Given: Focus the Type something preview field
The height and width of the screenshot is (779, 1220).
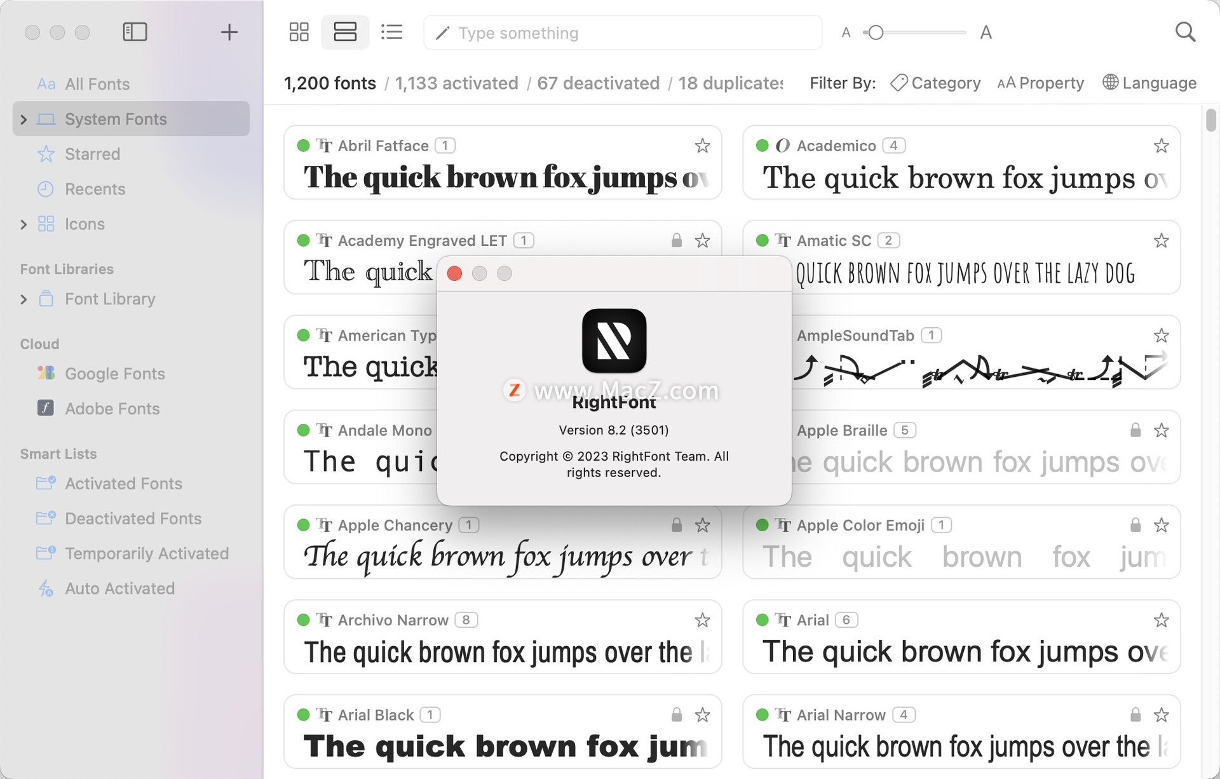Looking at the screenshot, I should (x=623, y=32).
